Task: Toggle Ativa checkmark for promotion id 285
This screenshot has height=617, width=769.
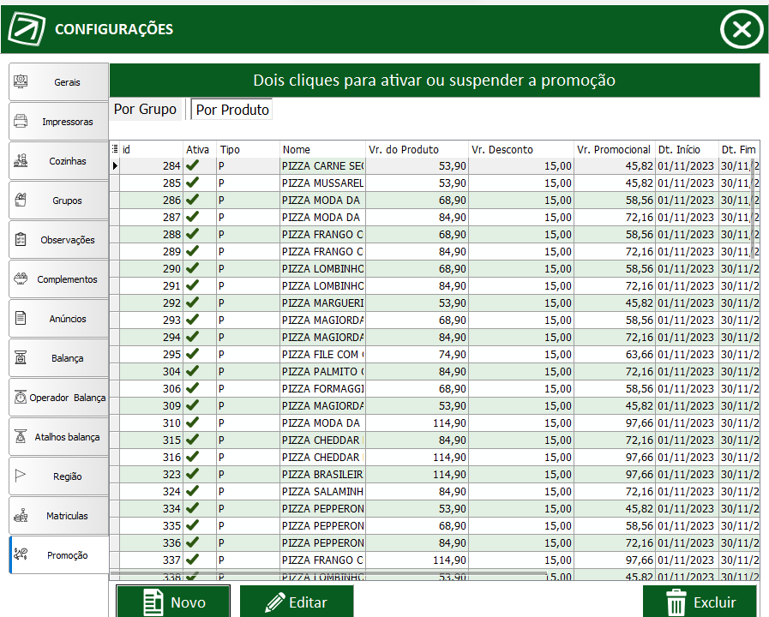Action: tap(192, 183)
